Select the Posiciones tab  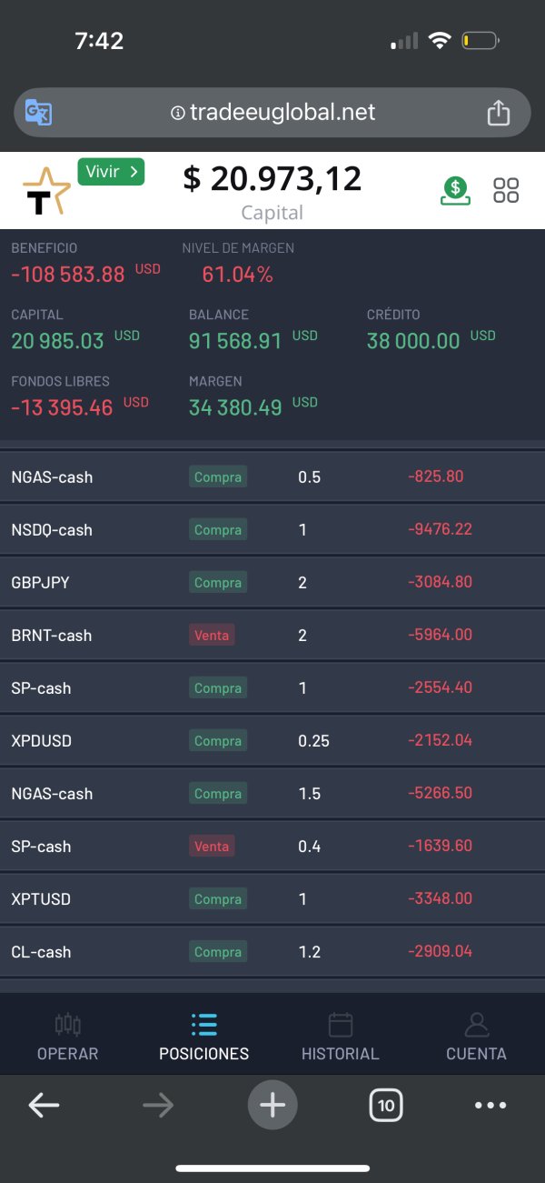pos(204,1038)
